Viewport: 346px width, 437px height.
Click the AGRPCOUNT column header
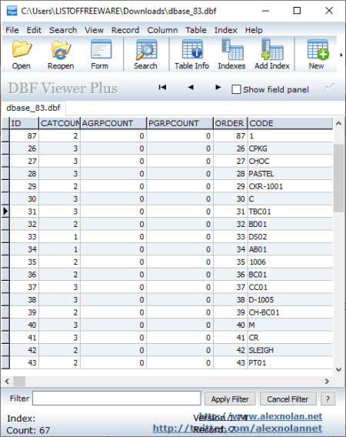(x=114, y=123)
